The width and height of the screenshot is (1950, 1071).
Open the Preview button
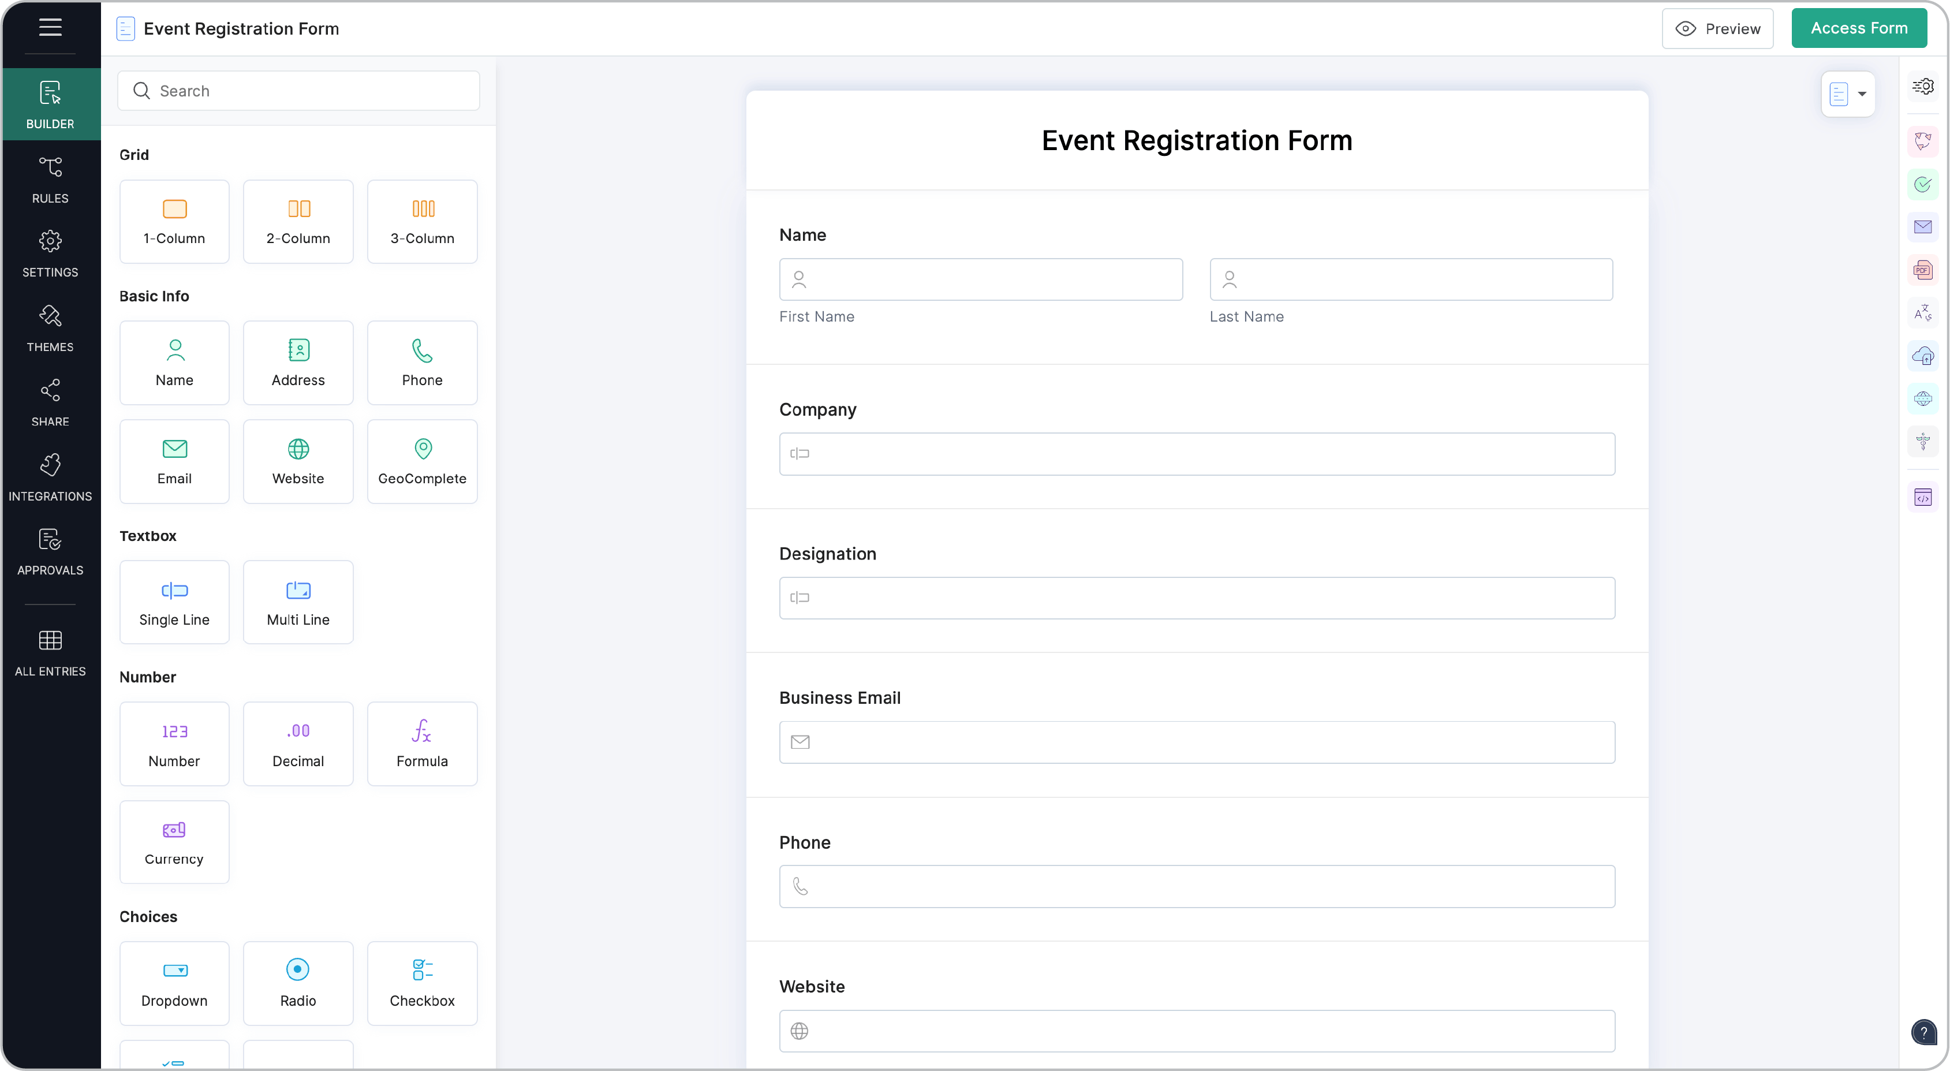click(1717, 28)
